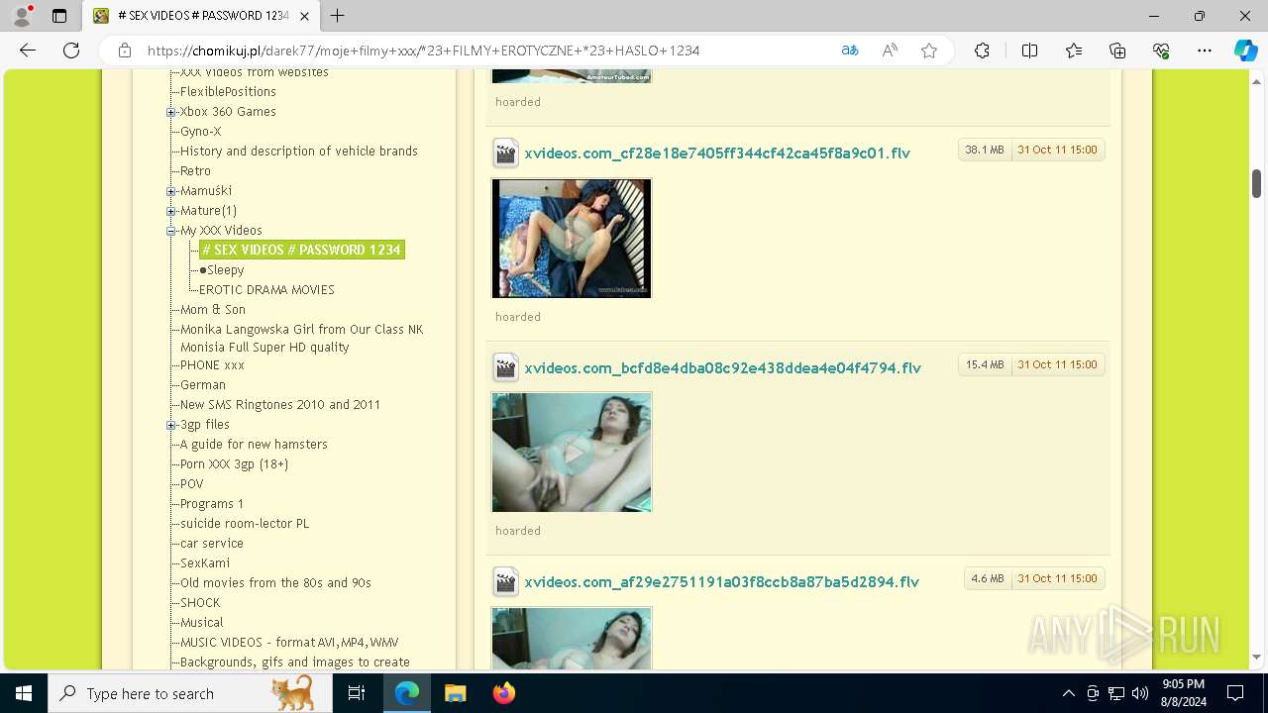
Task: Open New SMS Ringtones 2010 and 2011
Action: pyautogui.click(x=280, y=405)
